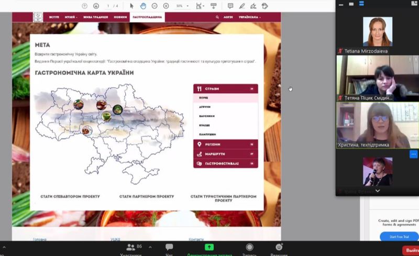Open the УЦКД footer link
419x256 pixels.
tap(115, 239)
